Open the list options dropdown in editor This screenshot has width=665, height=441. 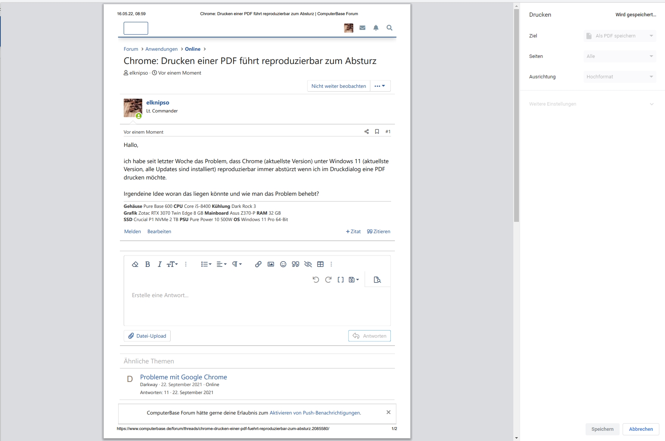pyautogui.click(x=206, y=264)
